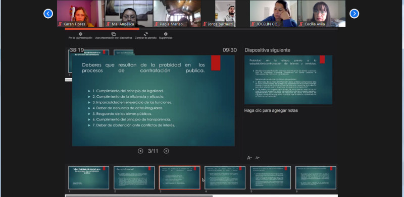Screen dimensions: 404x197
Task: Click Haga clic para agregar notas
Action: (x=271, y=110)
